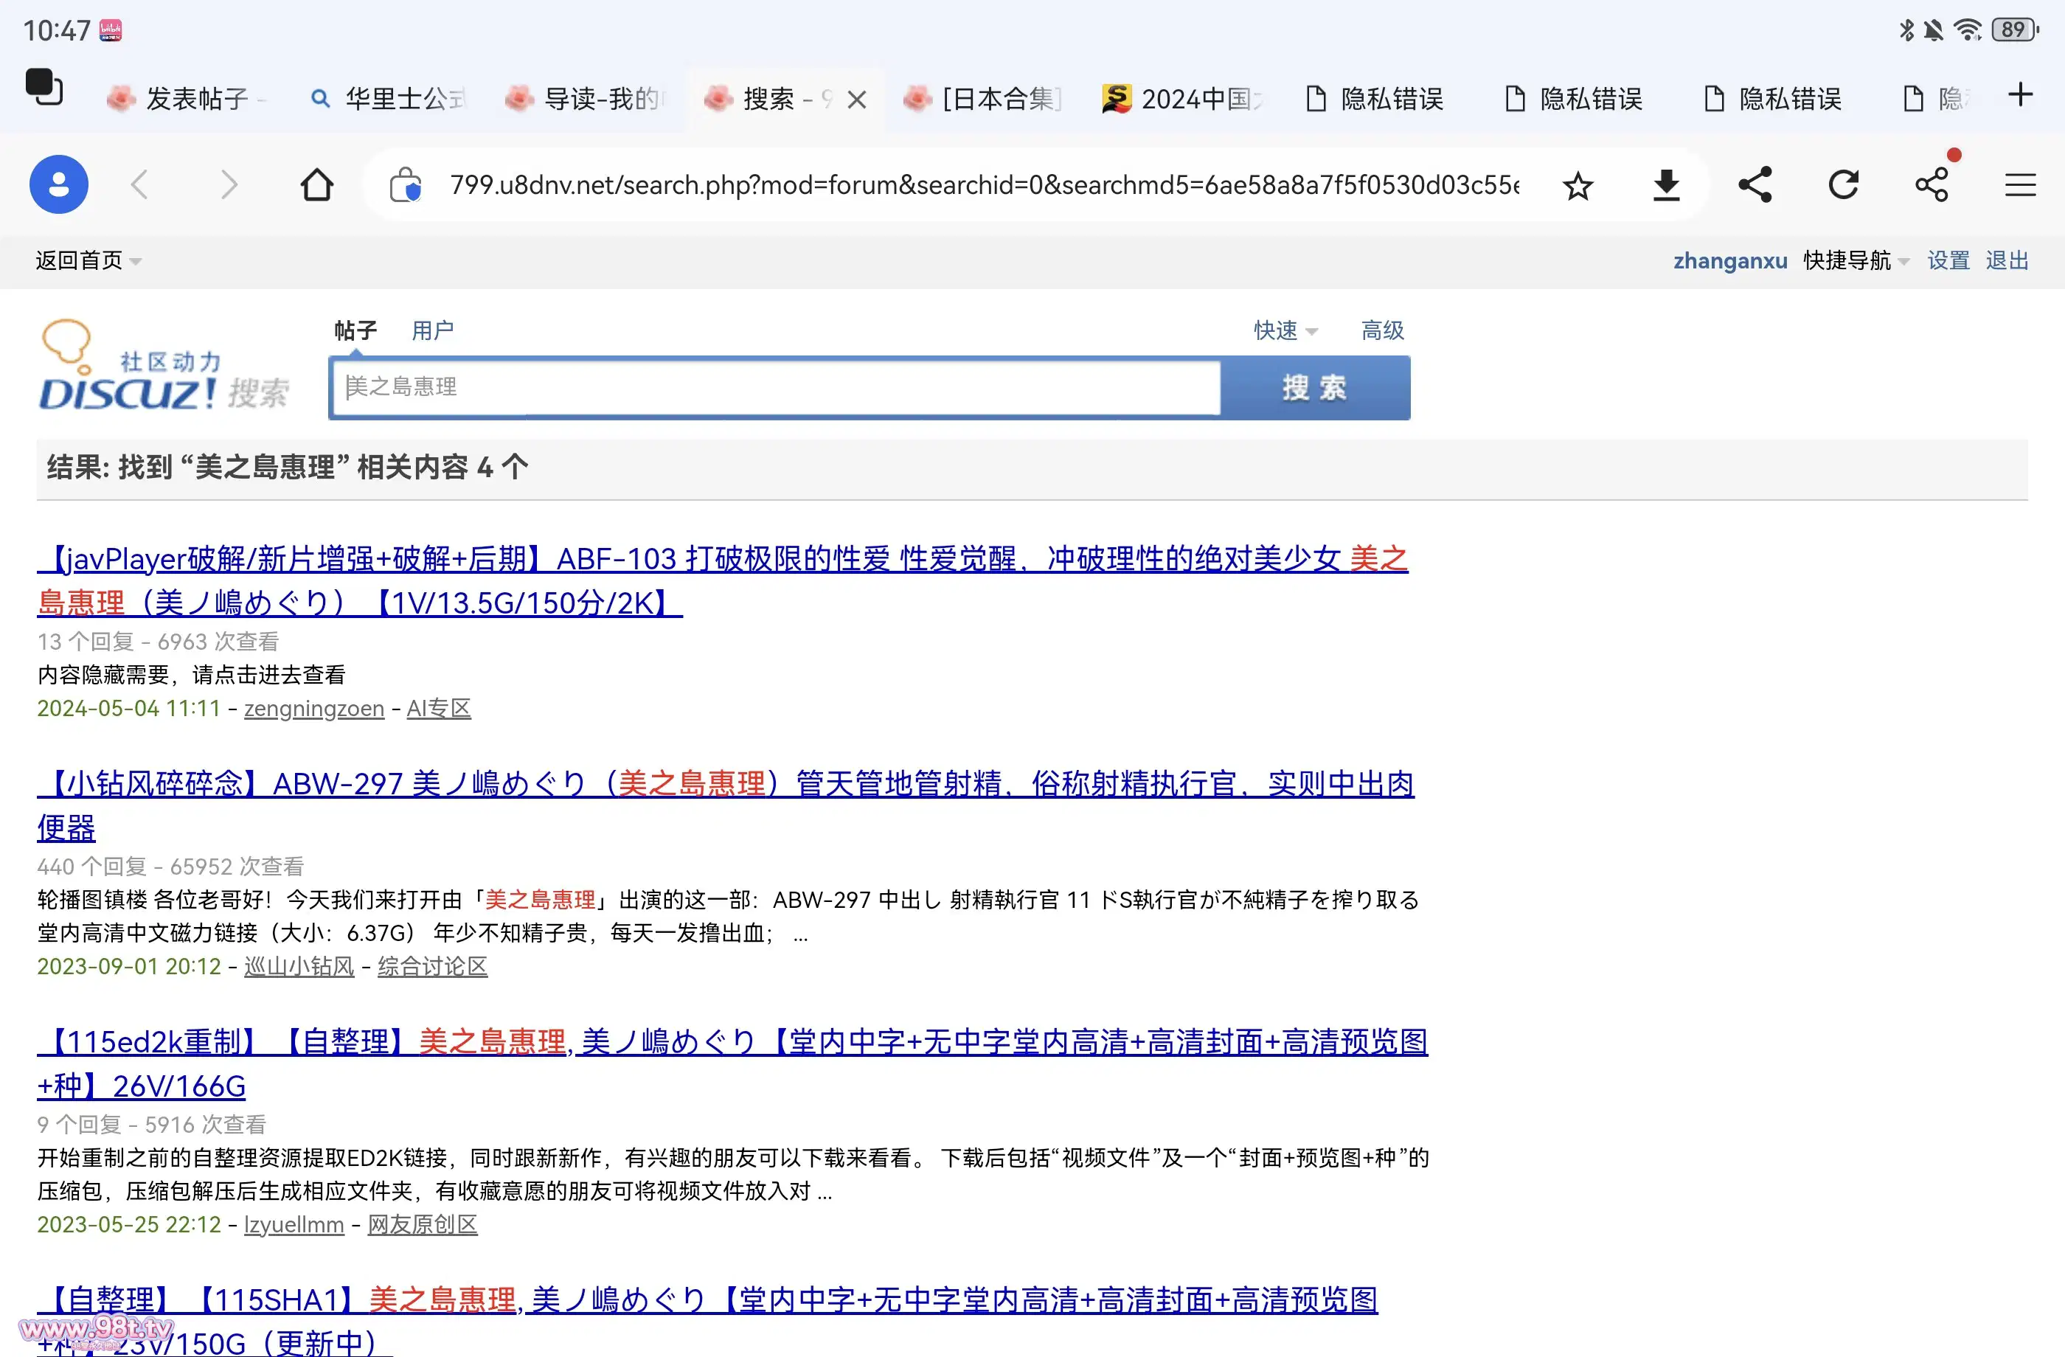The width and height of the screenshot is (2065, 1357).
Task: Click the 搜索 button
Action: pos(1316,388)
